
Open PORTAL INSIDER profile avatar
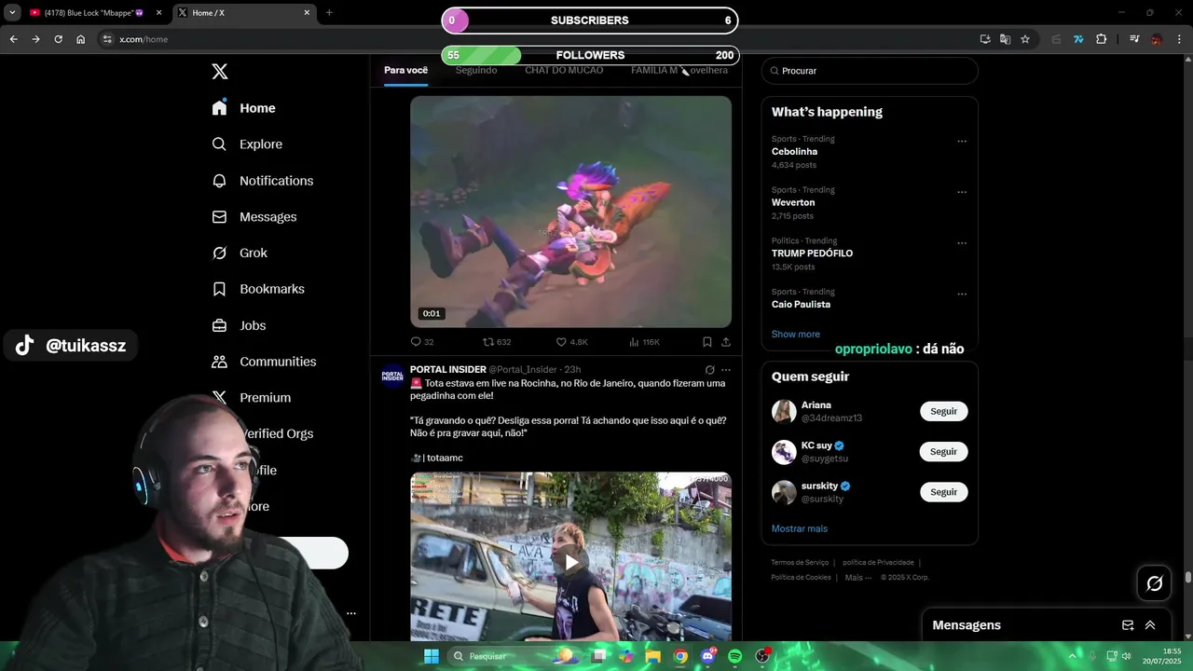(x=392, y=376)
